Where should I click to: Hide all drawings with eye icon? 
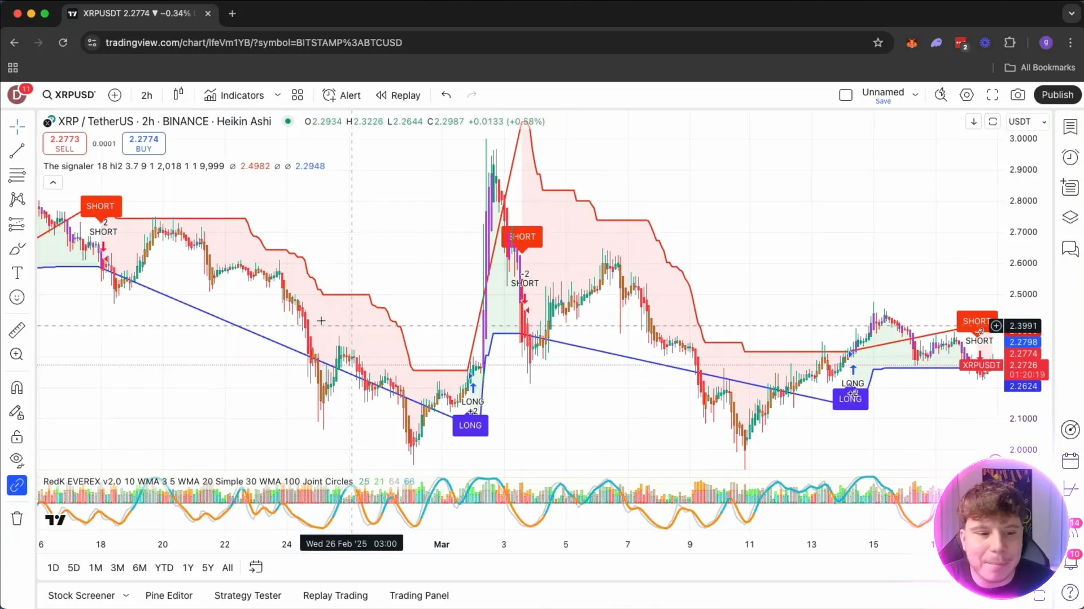tap(17, 461)
